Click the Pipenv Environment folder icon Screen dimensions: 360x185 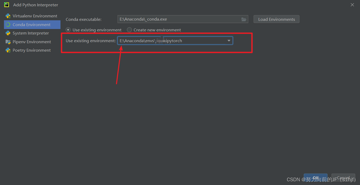8,42
